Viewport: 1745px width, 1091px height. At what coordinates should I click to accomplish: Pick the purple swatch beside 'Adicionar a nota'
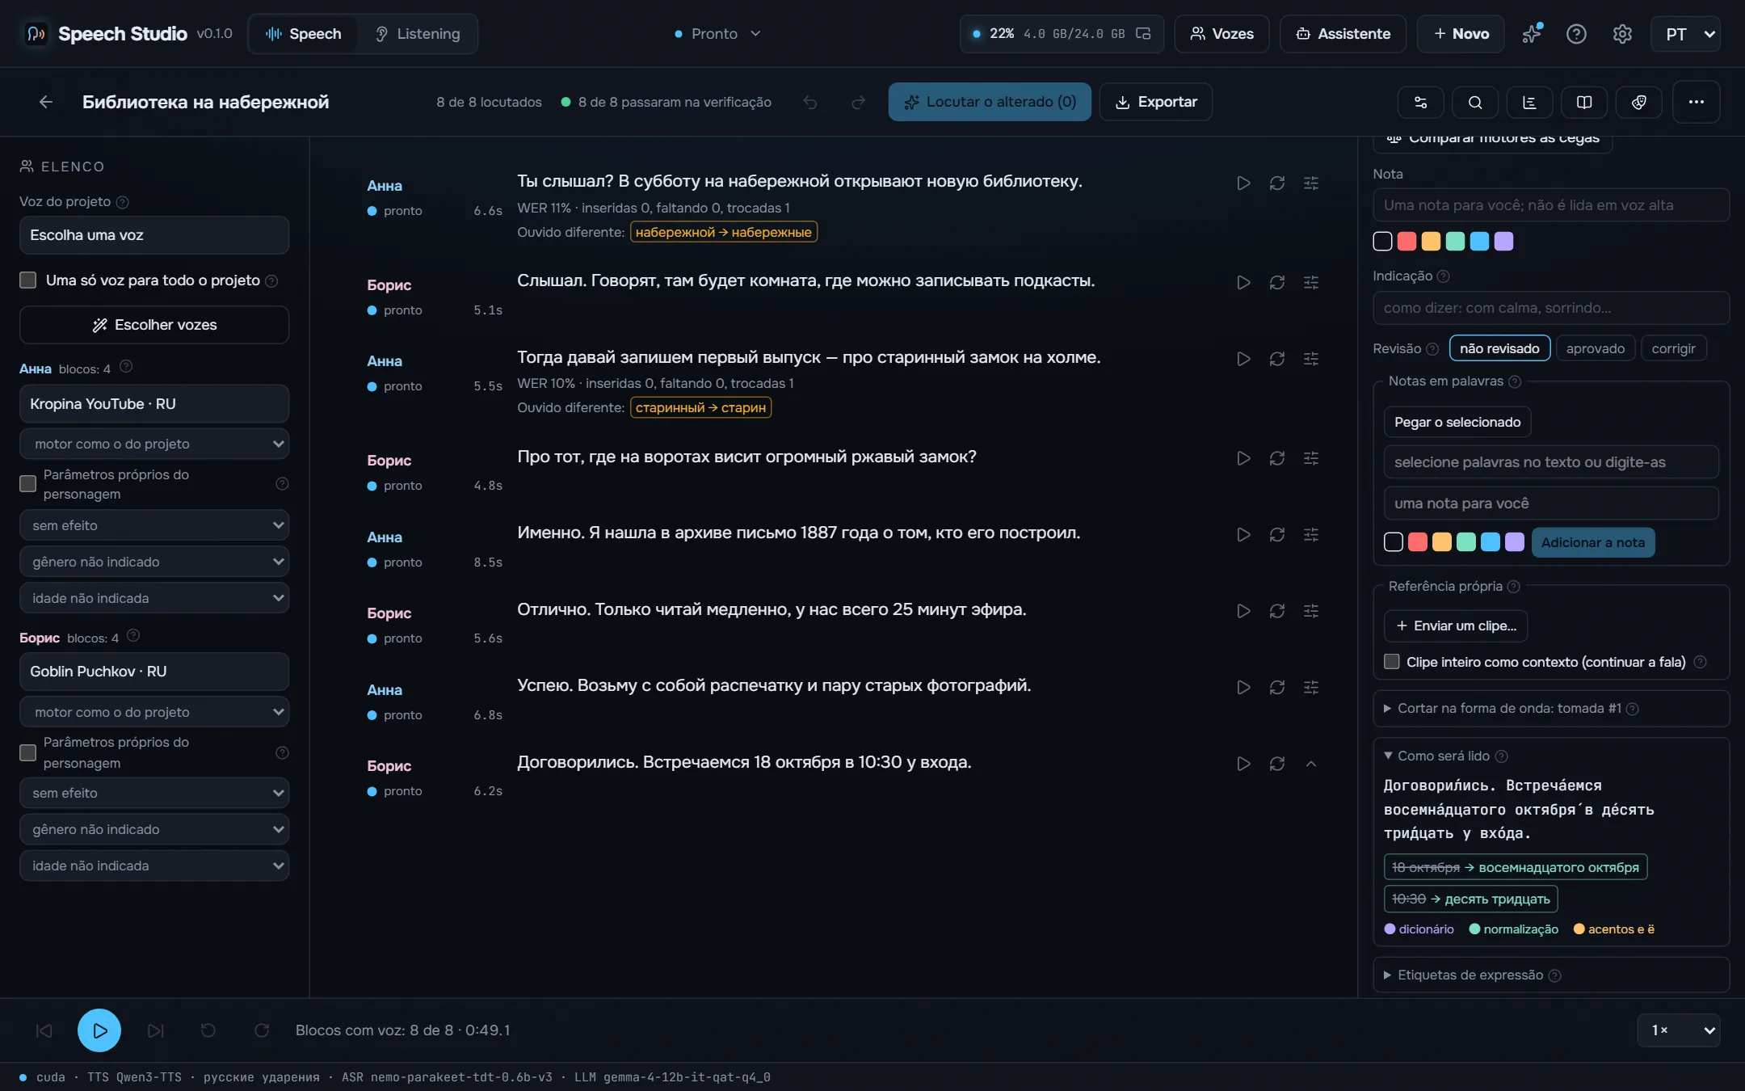click(1515, 541)
